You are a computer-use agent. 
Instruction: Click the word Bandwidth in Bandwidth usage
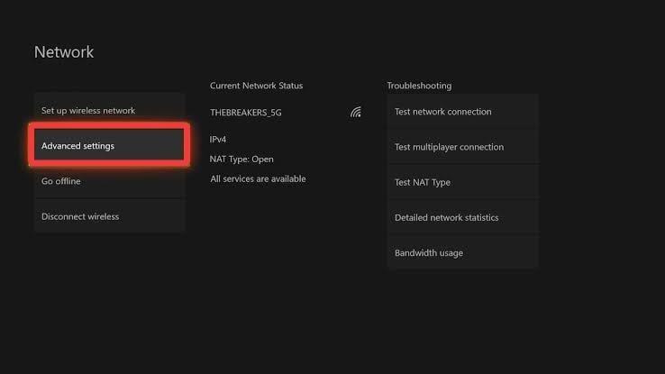[415, 252]
